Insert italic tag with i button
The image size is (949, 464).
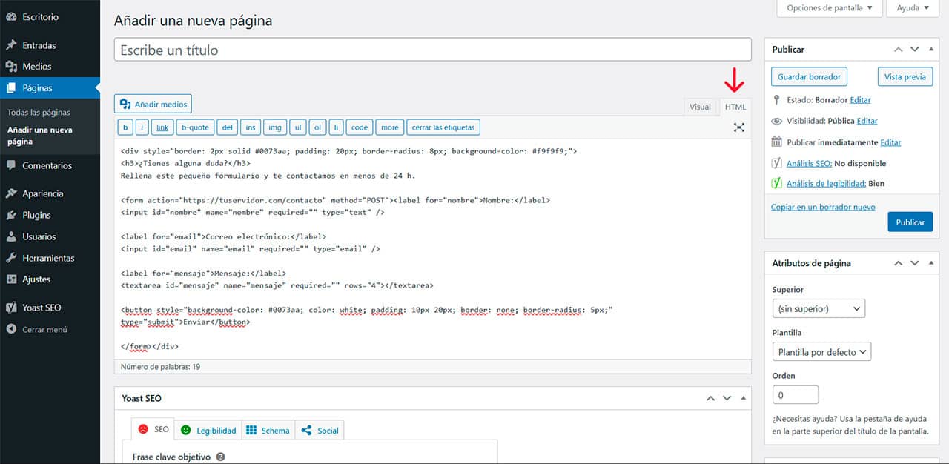tap(142, 127)
